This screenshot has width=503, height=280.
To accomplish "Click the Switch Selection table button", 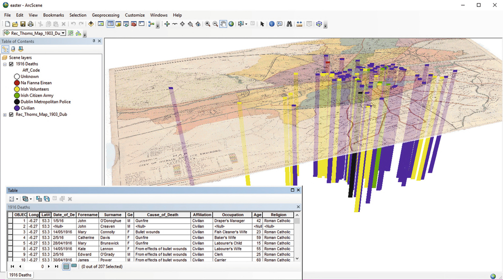I will pos(47,199).
